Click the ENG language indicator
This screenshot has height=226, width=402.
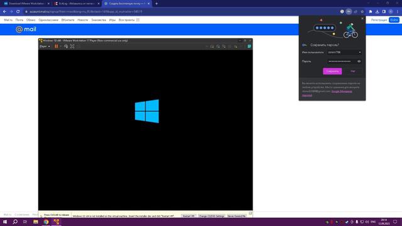373,222
